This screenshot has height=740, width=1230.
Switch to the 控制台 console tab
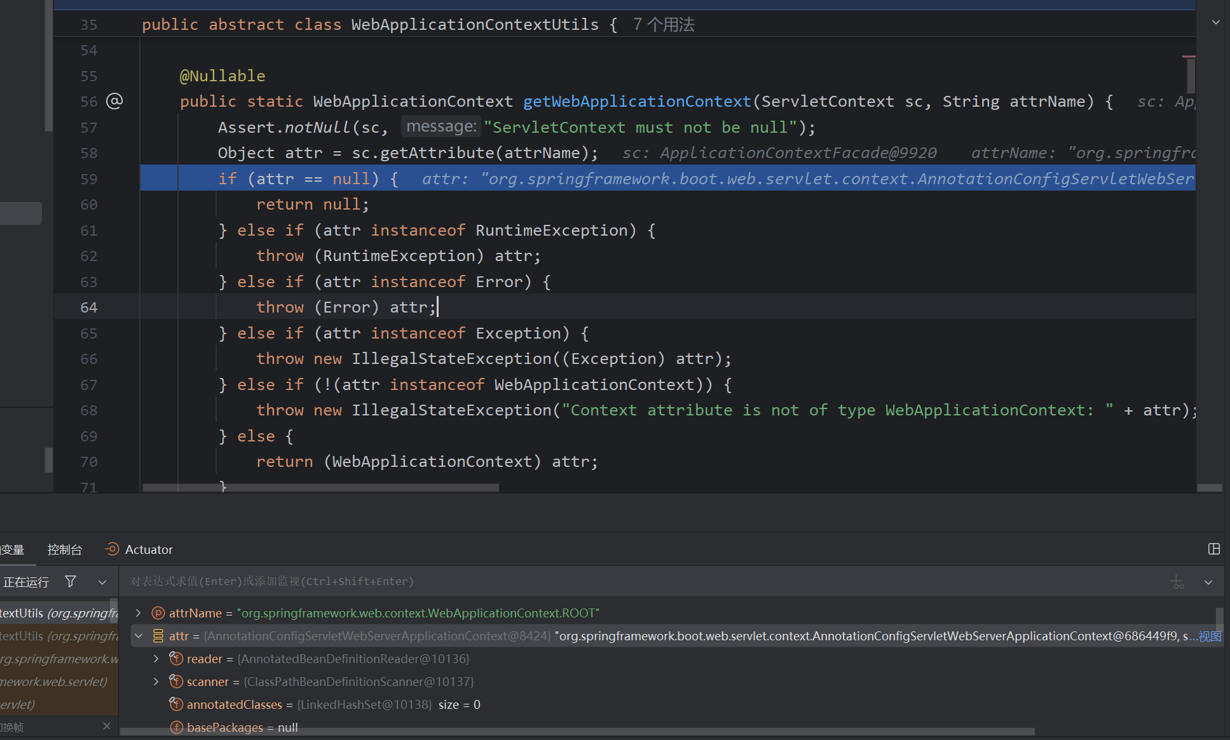click(64, 549)
